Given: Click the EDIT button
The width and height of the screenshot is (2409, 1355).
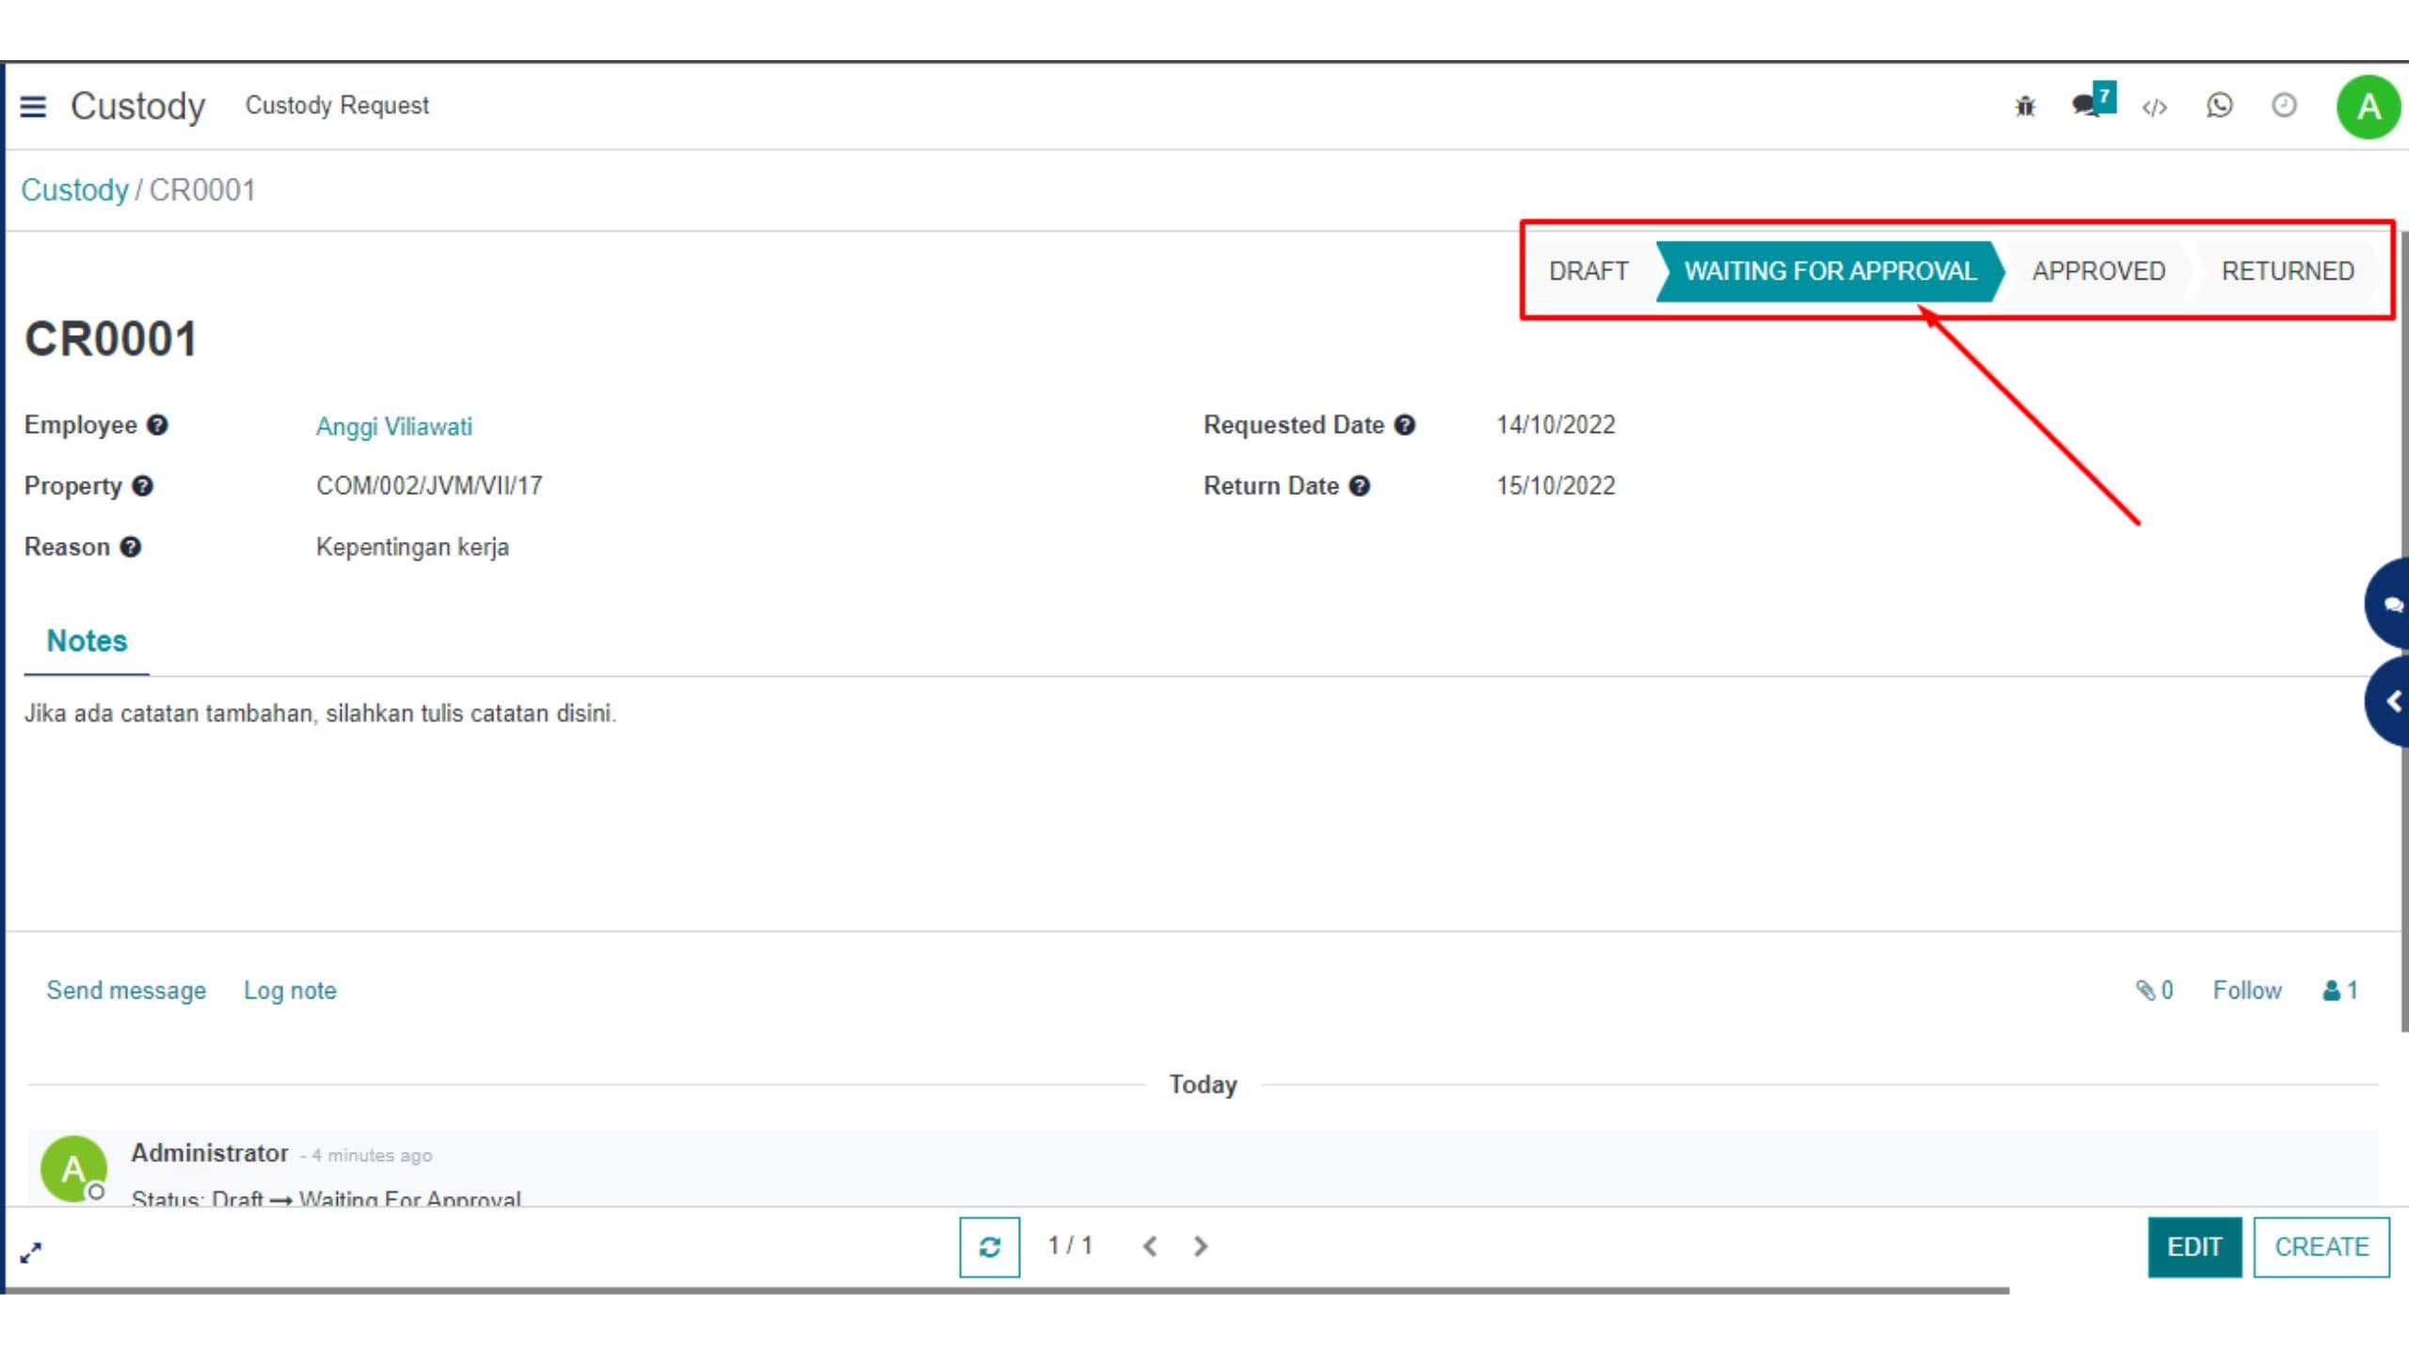Looking at the screenshot, I should [2194, 1247].
